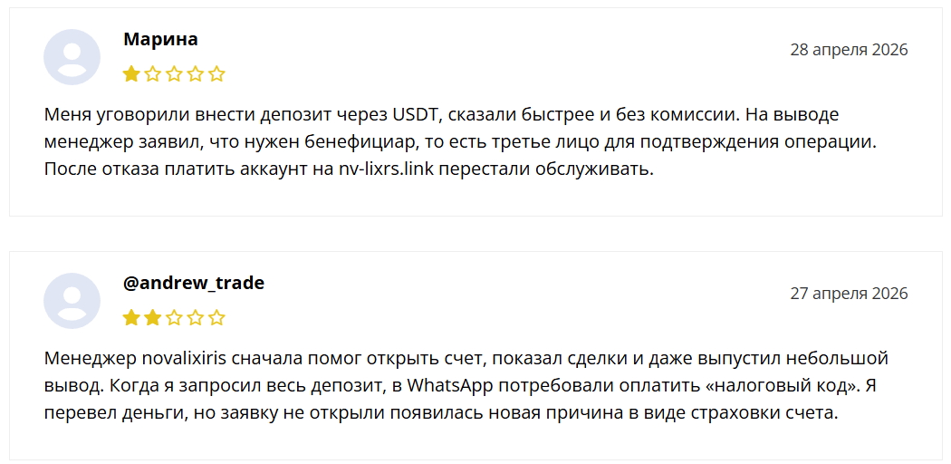Click the first filled star in Марина's review
This screenshot has height=464, width=951.
coord(131,74)
